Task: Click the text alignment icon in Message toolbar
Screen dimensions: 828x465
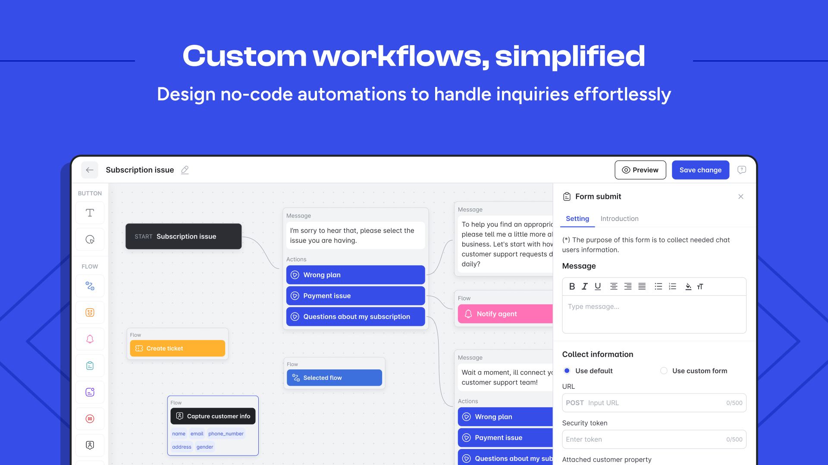Action: click(x=613, y=286)
